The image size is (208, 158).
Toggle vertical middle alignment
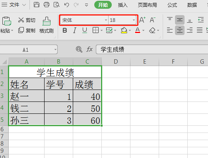click(x=180, y=20)
